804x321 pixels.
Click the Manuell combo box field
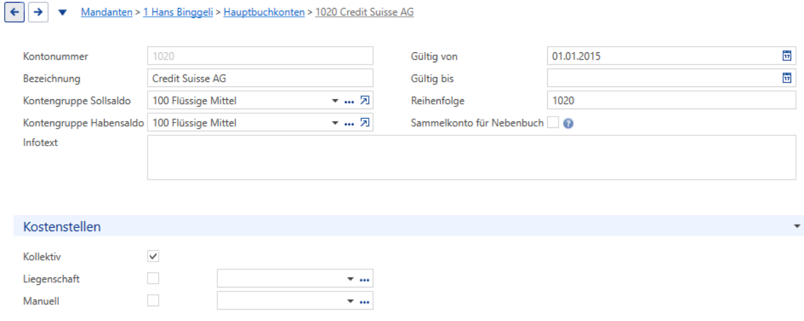tap(295, 300)
